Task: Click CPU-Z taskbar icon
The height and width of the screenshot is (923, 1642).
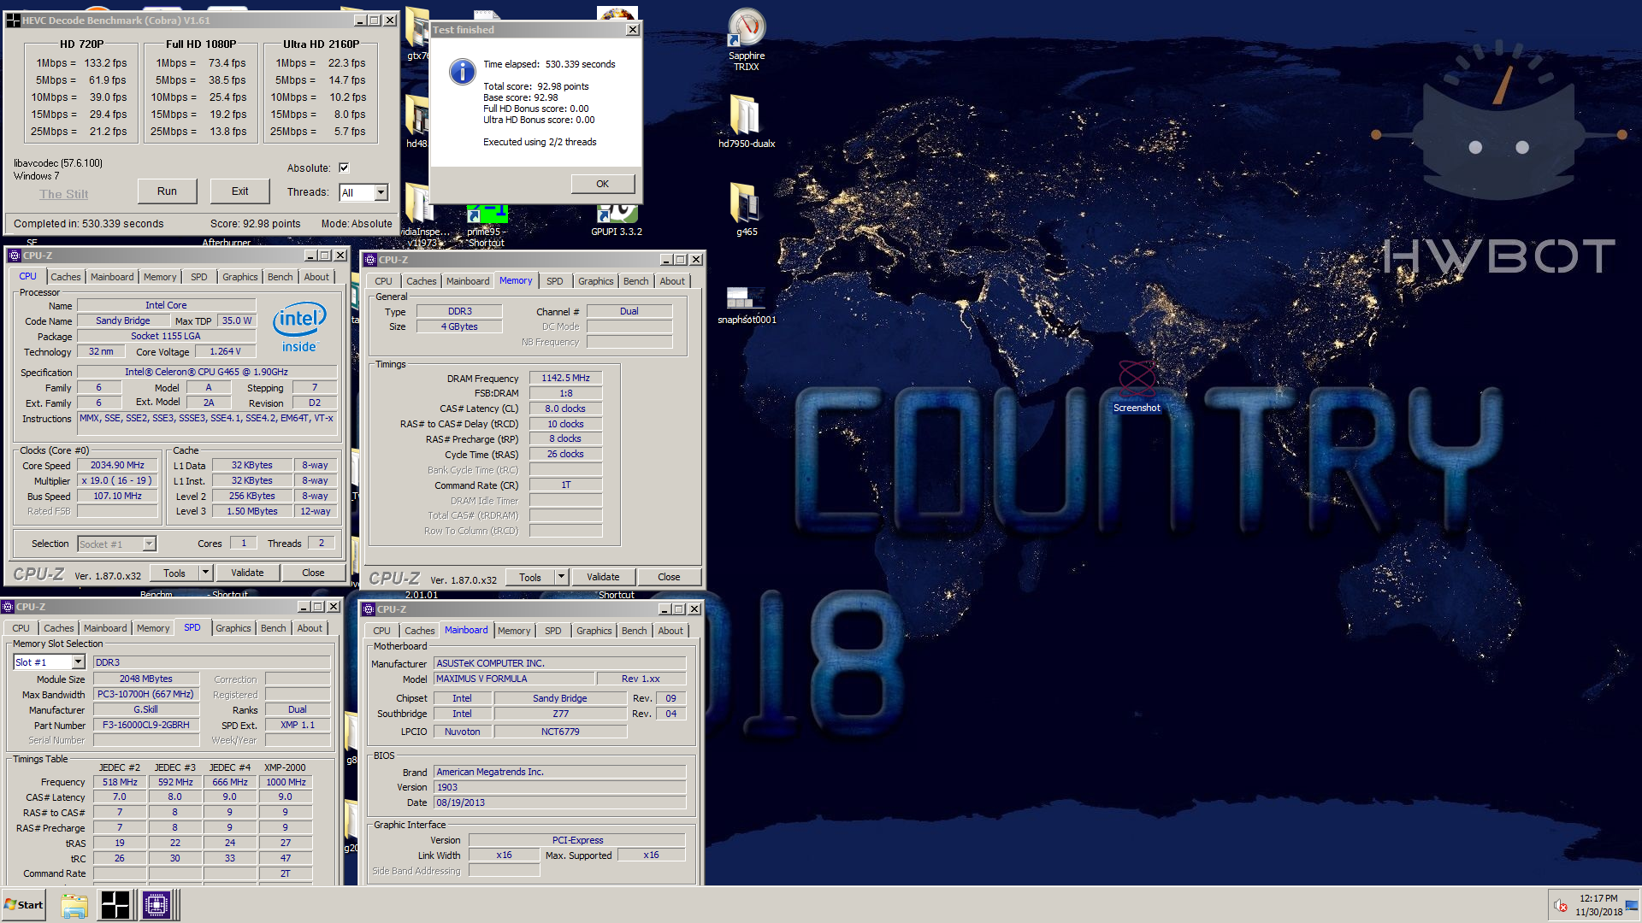Action: pyautogui.click(x=157, y=905)
